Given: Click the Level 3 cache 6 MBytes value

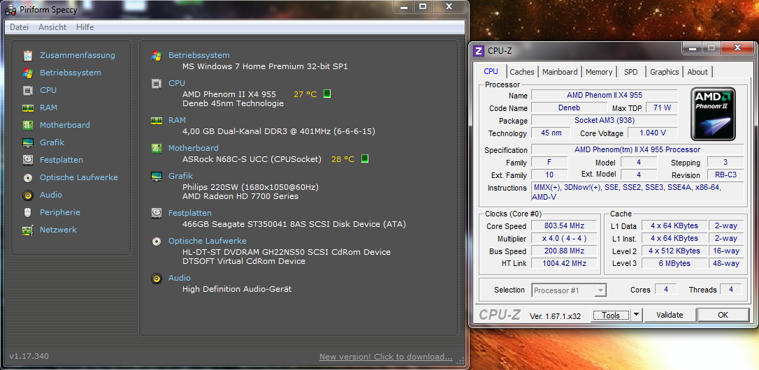Looking at the screenshot, I should coord(674,264).
